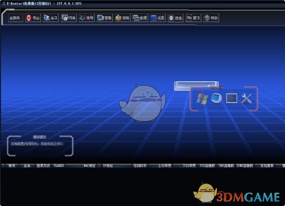
Task: Open the 账号 accounts toolbar item
Action: [x=87, y=18]
